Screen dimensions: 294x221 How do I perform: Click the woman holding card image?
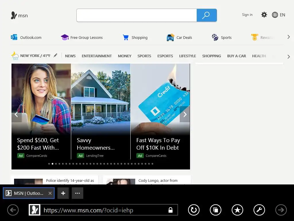point(41,99)
